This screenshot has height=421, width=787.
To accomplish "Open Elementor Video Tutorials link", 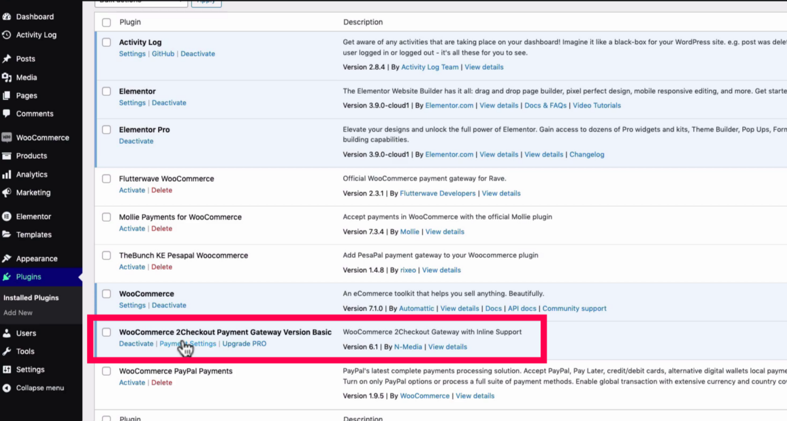I will (597, 106).
